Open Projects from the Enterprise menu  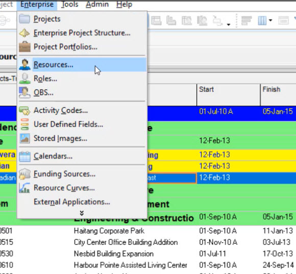(x=82, y=19)
